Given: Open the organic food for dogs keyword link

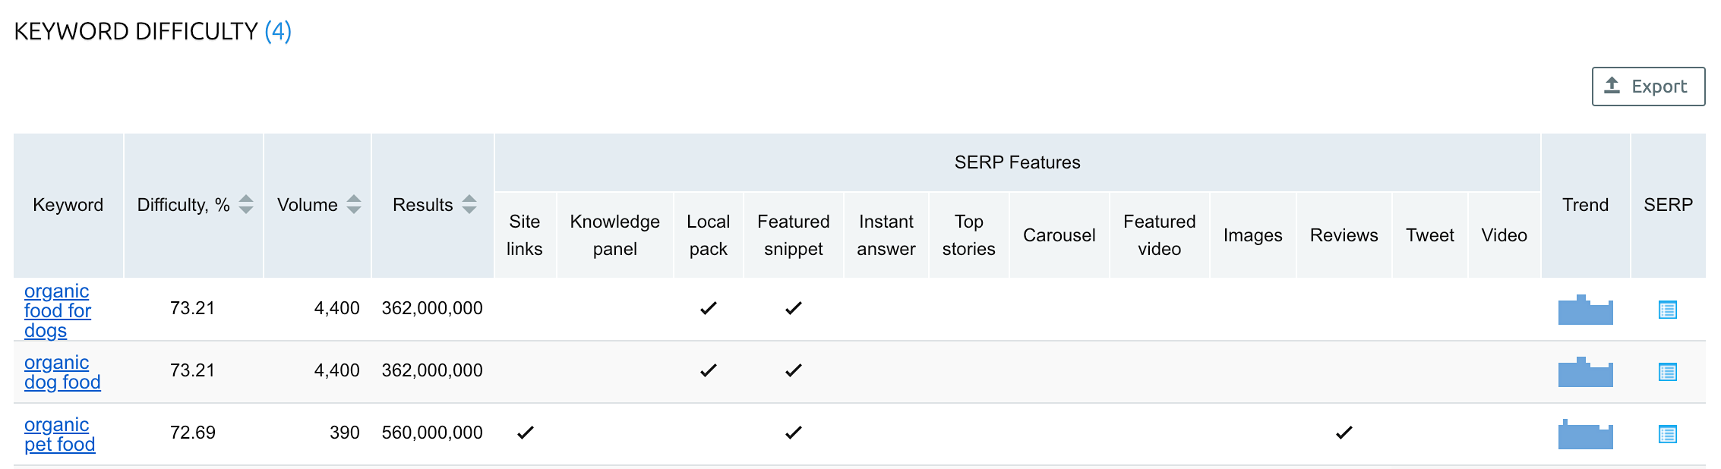Looking at the screenshot, I should coord(57,310).
